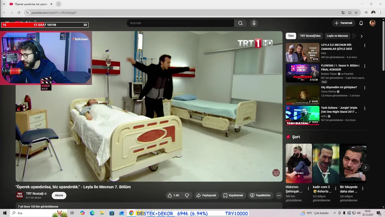Start voice search with microphone icon
Viewport: 385px width, 217px height.
click(x=254, y=23)
